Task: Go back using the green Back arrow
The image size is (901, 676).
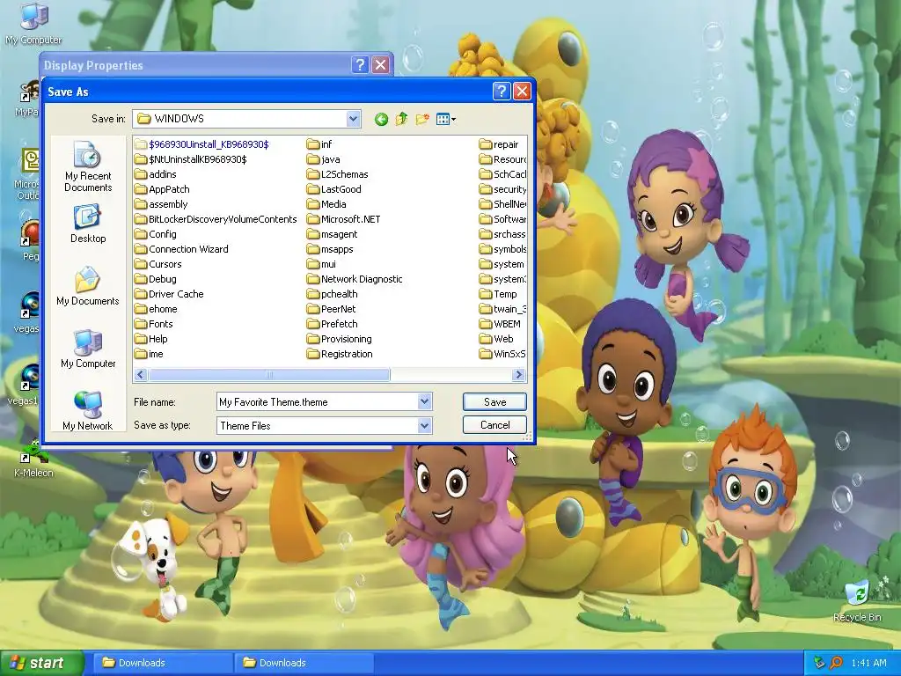Action: click(x=381, y=119)
